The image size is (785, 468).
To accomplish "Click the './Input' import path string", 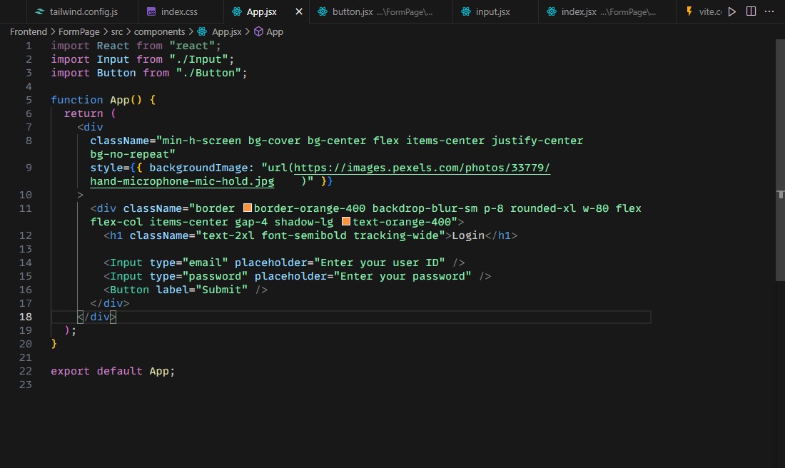I will click(199, 59).
